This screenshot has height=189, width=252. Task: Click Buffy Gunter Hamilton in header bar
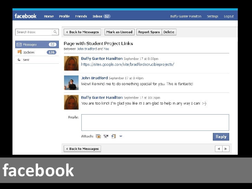[186, 16]
